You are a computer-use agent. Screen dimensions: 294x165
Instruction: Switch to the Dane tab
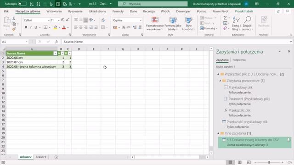click(x=133, y=11)
